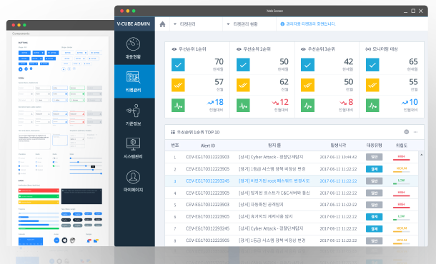Image resolution: width=436 pixels, height=264 pixels.
Task: Click yellow double-check tile beside 55
Action: click(x=372, y=85)
